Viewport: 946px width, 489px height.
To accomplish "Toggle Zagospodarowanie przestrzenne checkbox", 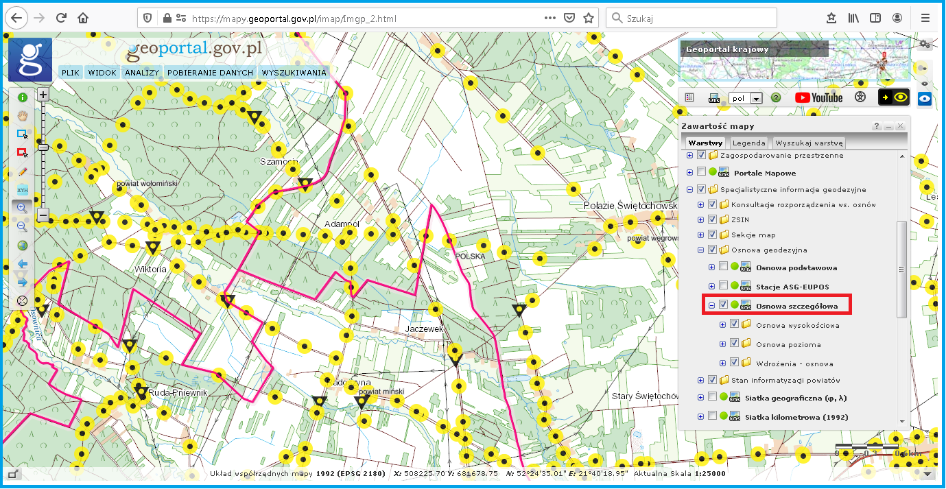I will pyautogui.click(x=701, y=156).
